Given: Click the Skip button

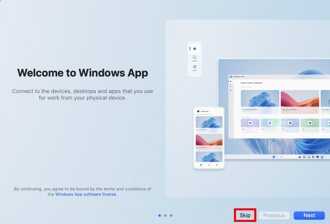Looking at the screenshot, I should pos(245,215).
